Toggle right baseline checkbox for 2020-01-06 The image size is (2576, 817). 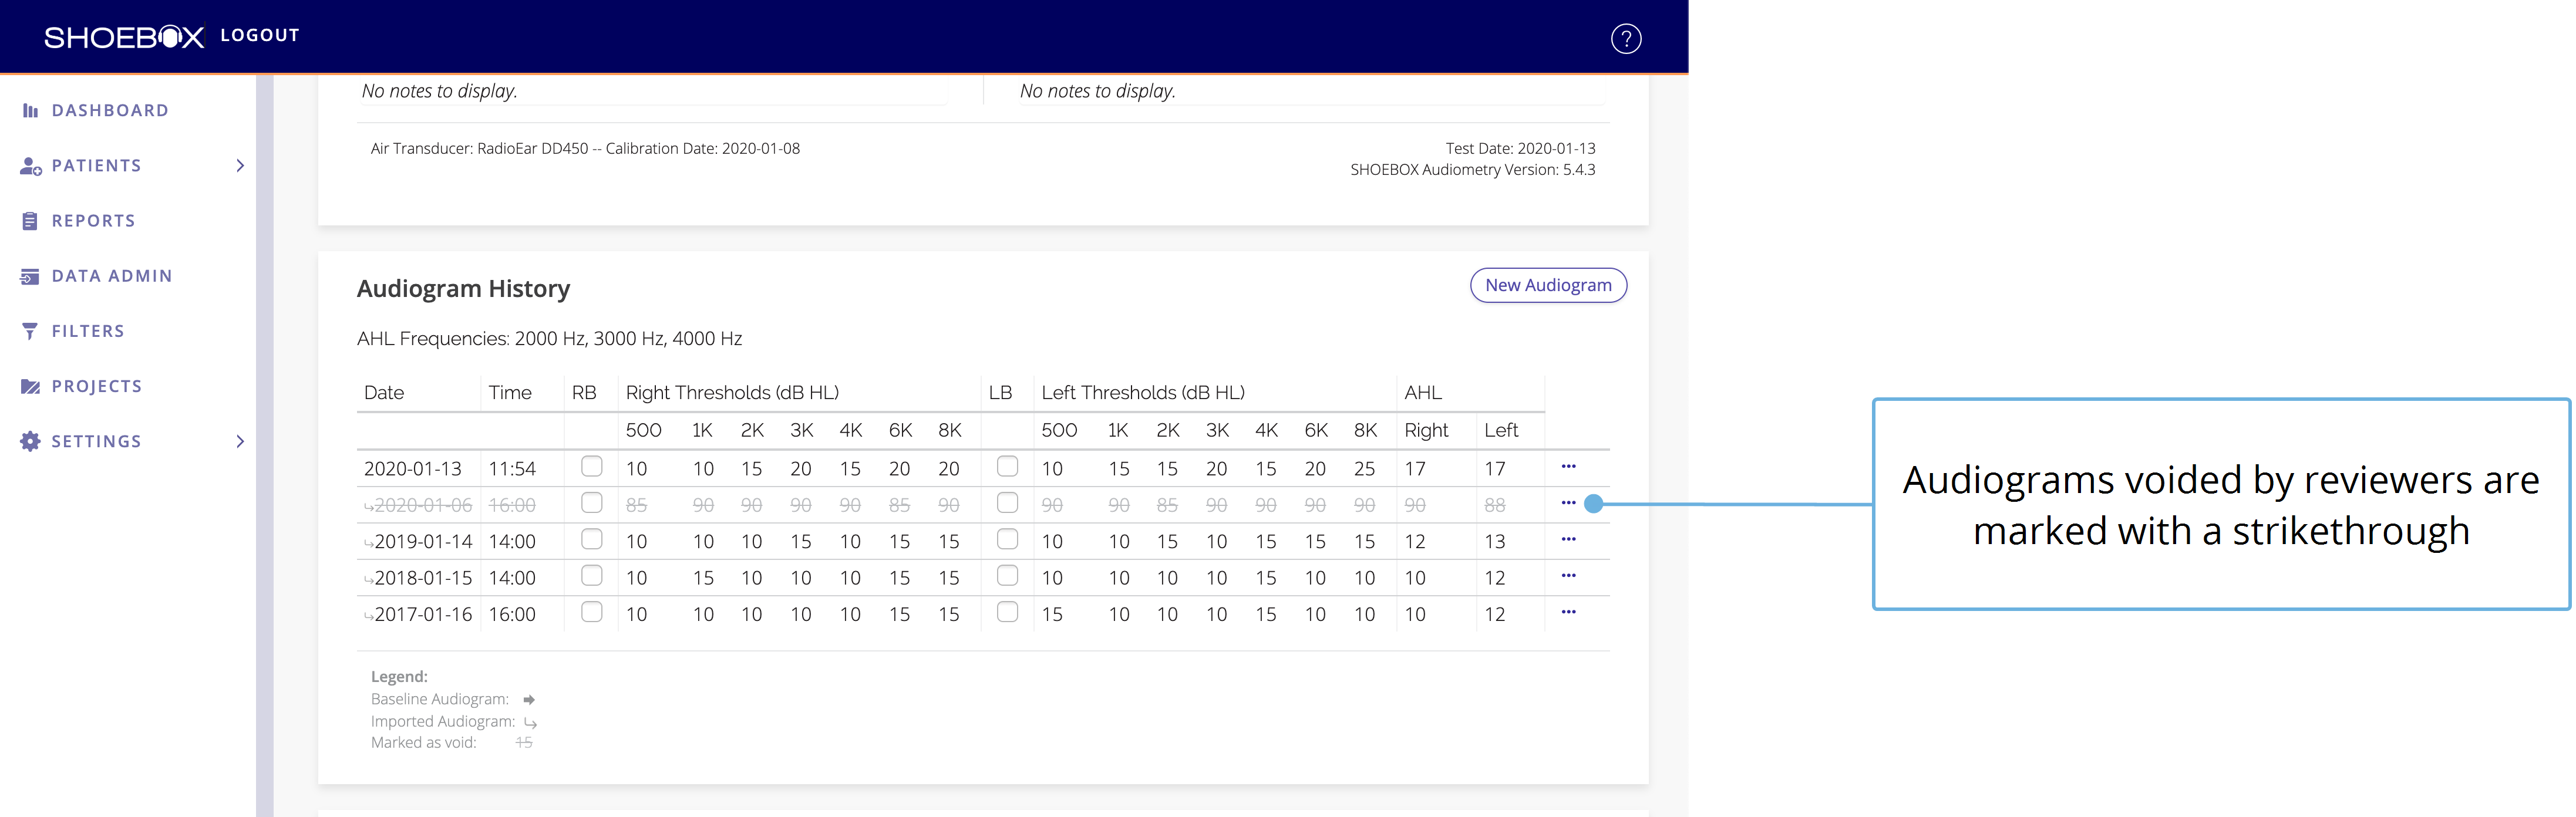point(592,502)
